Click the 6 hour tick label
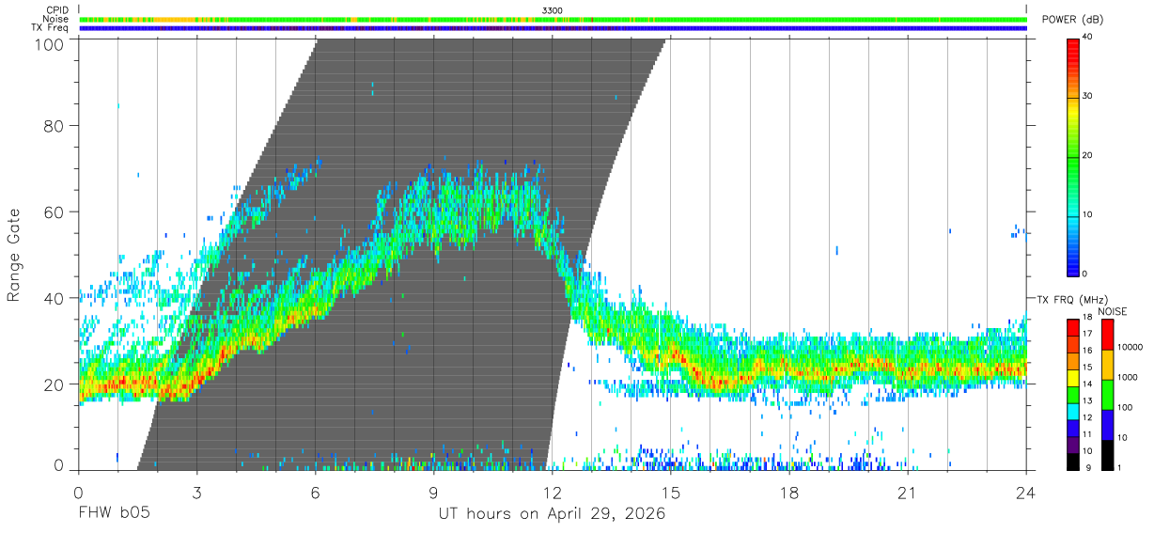1154x533 pixels. pyautogui.click(x=315, y=493)
